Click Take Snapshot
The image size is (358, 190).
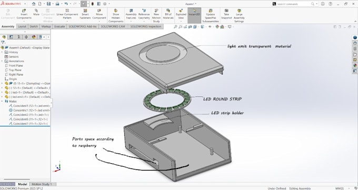click(x=226, y=14)
